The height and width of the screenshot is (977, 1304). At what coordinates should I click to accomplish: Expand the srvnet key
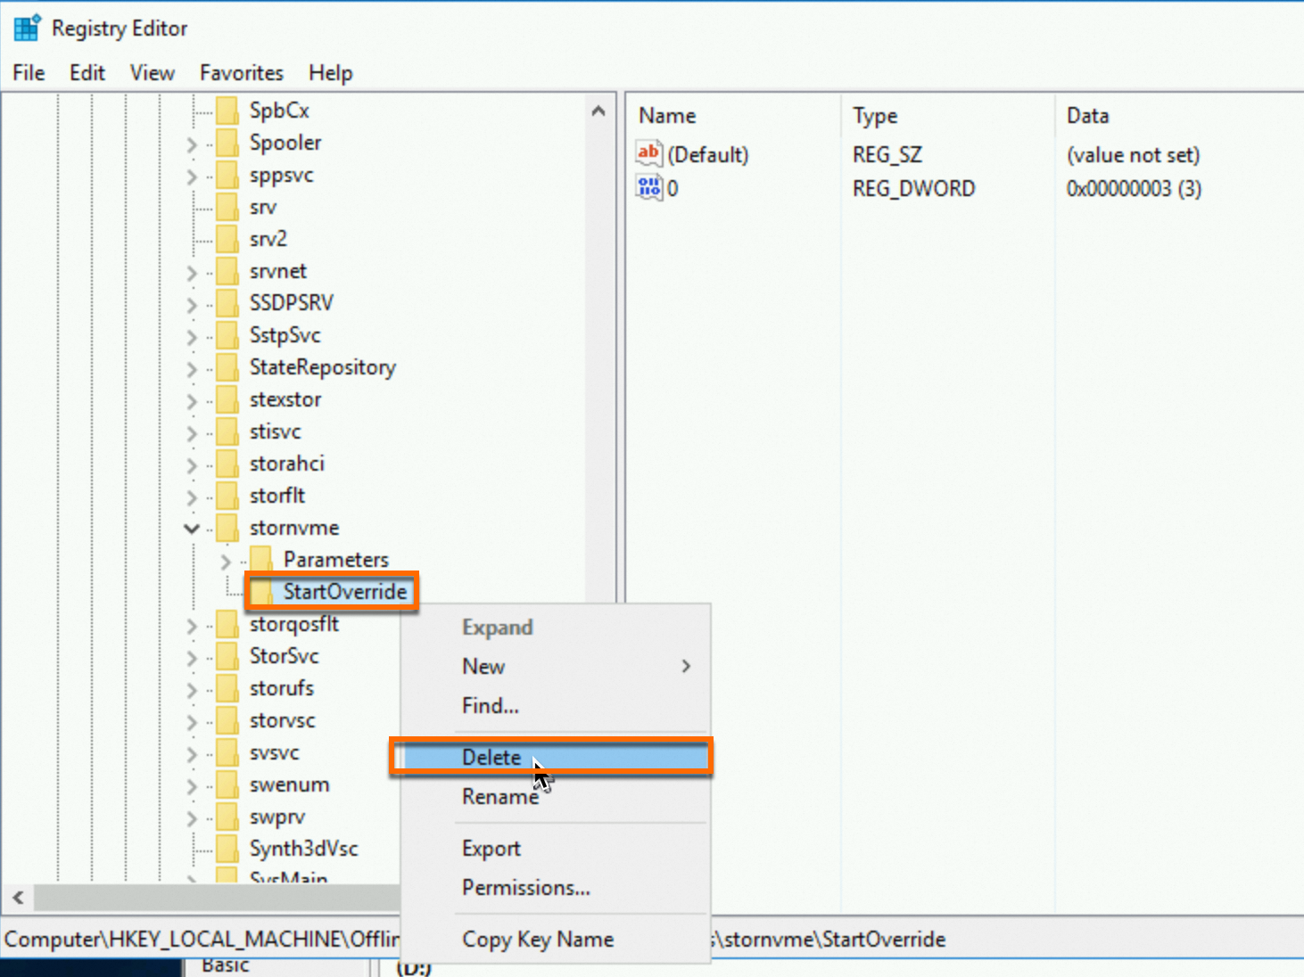[191, 273]
